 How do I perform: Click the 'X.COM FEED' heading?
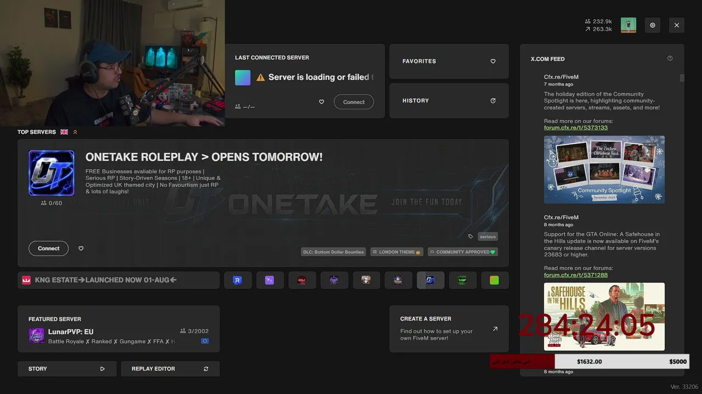pos(547,59)
